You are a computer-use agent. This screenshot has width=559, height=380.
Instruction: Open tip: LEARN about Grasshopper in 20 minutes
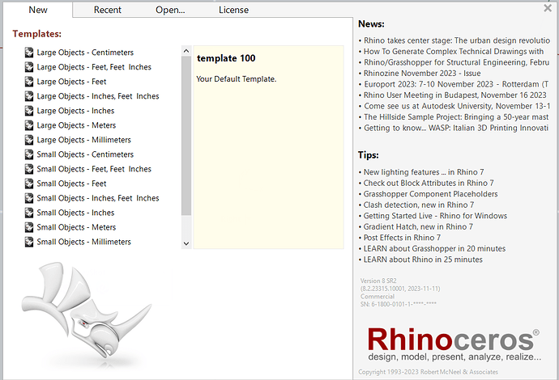tap(434, 249)
